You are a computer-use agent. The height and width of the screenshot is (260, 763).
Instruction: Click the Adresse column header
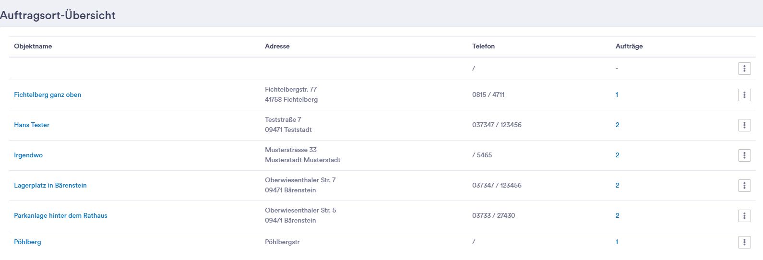tap(277, 47)
